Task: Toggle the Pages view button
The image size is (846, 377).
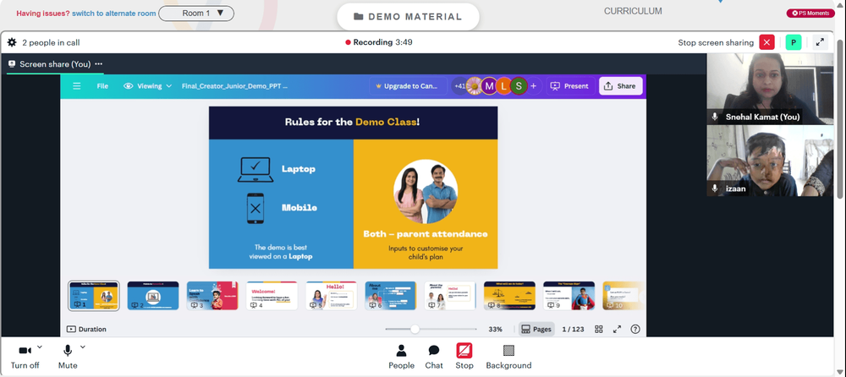Action: pyautogui.click(x=536, y=329)
